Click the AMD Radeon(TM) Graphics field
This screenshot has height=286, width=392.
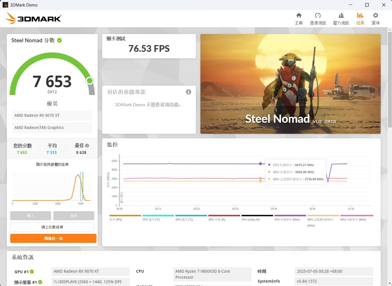pos(52,128)
